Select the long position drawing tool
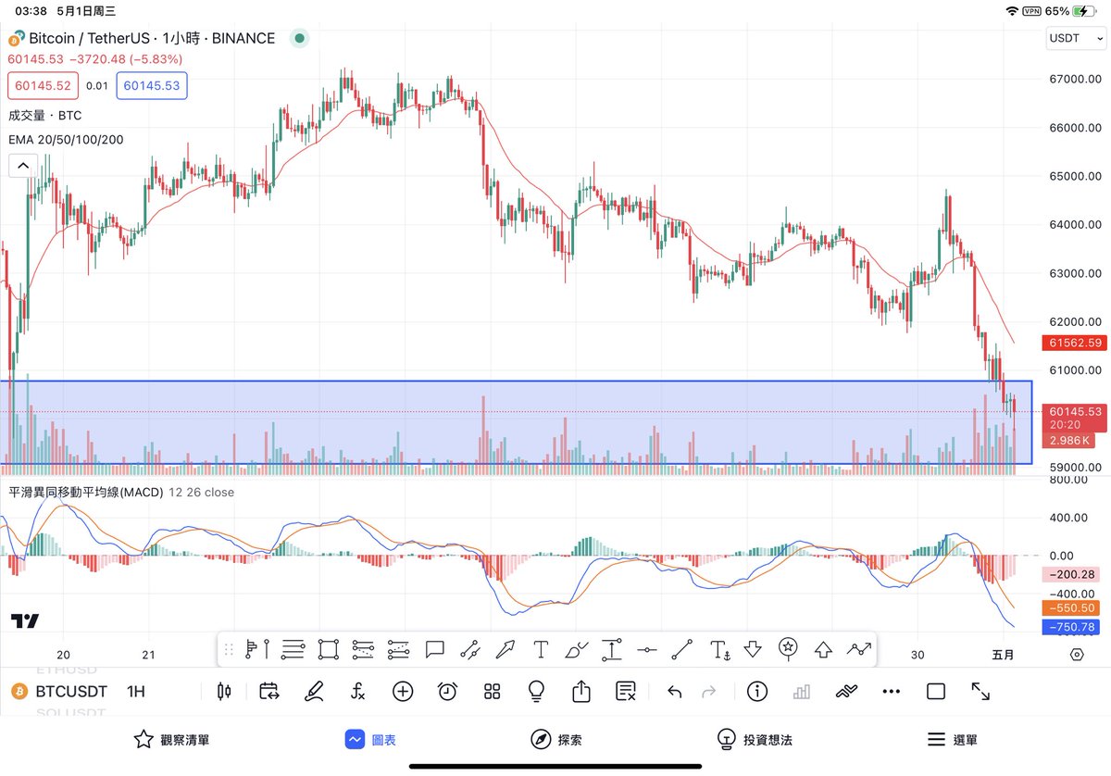The height and width of the screenshot is (776, 1111). (256, 649)
